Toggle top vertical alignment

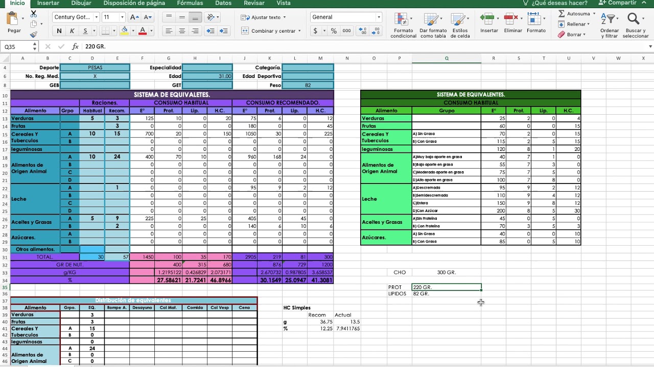(169, 17)
